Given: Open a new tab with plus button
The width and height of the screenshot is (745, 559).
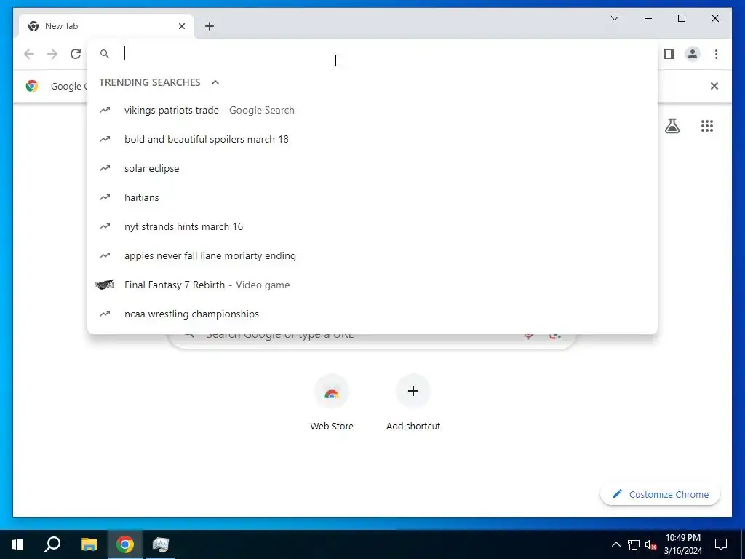Looking at the screenshot, I should [210, 26].
